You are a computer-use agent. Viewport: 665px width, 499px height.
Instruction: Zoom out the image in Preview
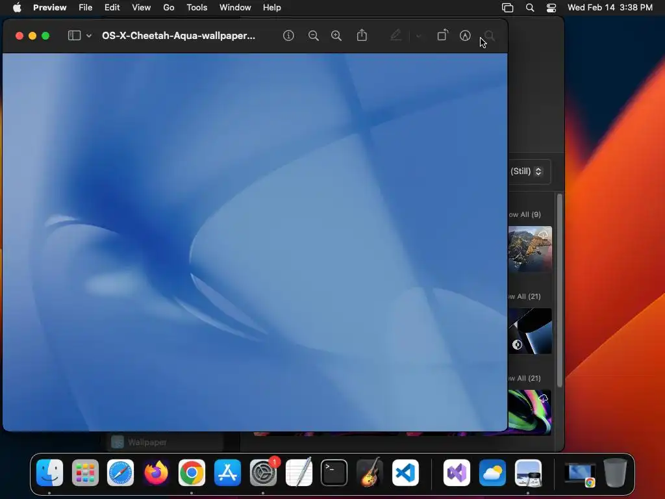click(314, 36)
